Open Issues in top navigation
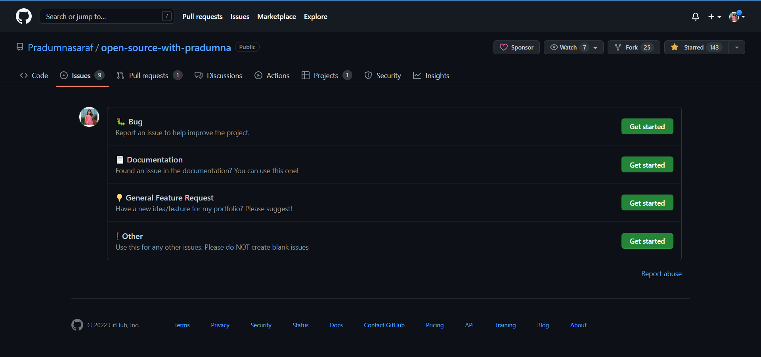 pos(240,17)
